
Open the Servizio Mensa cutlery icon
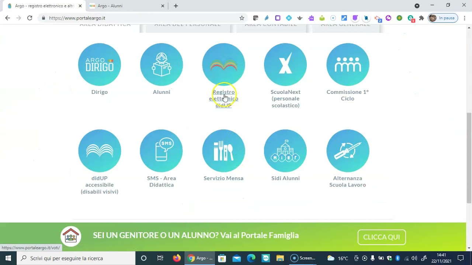coord(223,151)
